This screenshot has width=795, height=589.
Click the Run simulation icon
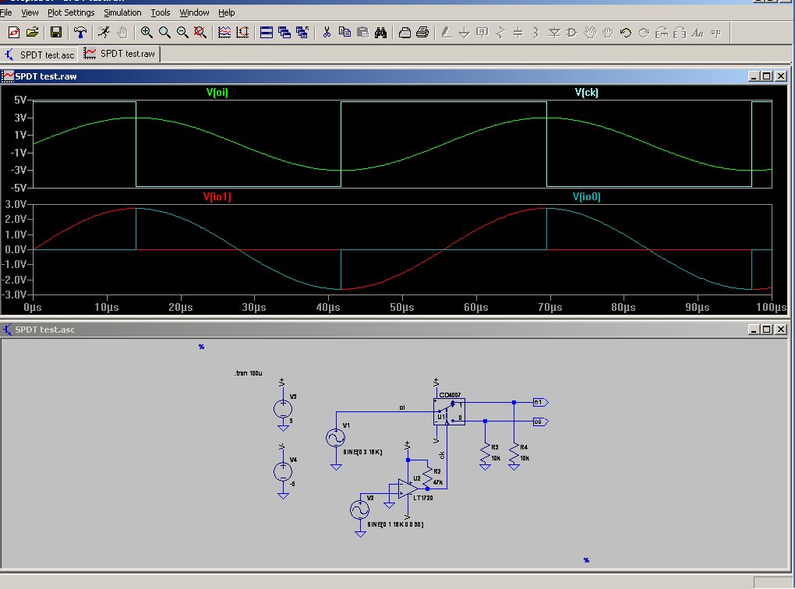[104, 32]
